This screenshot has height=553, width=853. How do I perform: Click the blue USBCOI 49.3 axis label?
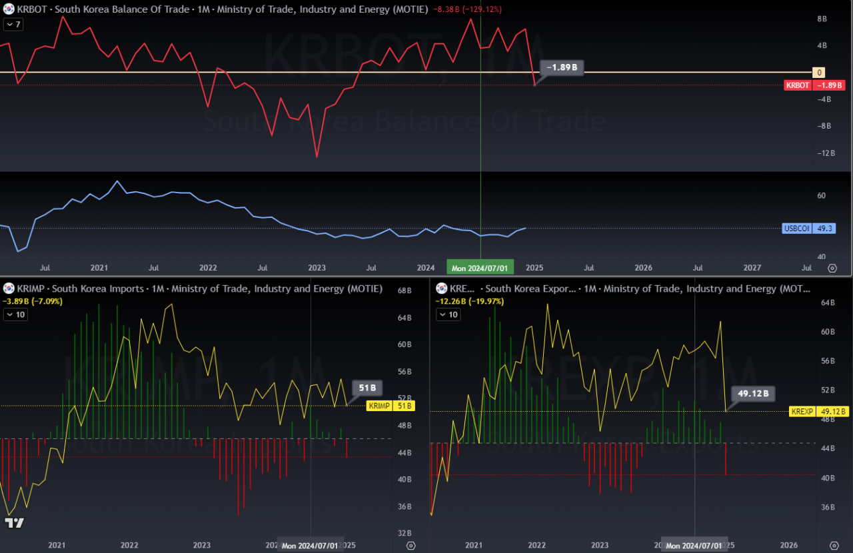click(808, 229)
